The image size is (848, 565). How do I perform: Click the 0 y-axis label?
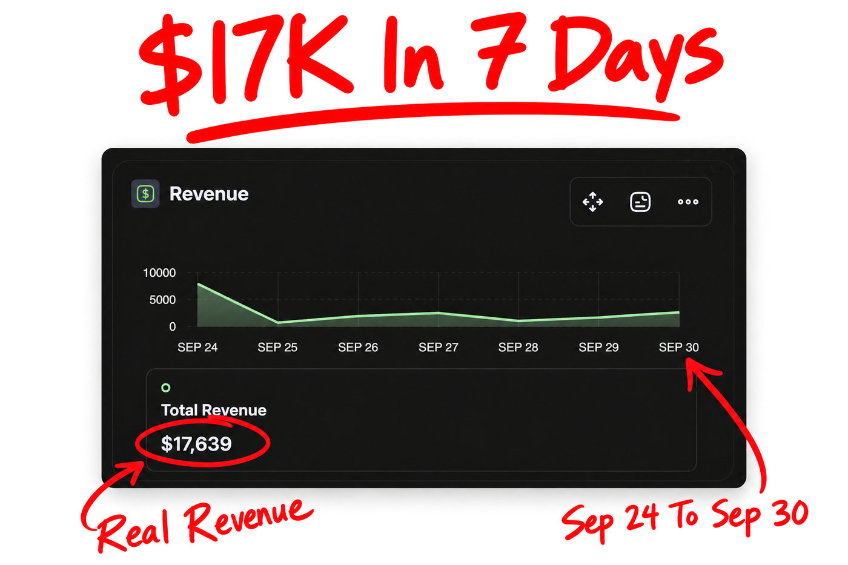173,326
